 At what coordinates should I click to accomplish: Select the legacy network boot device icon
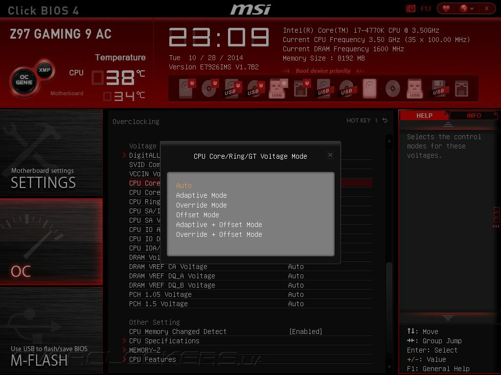462,88
